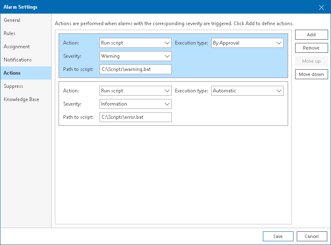Screen dimensions: 331x245
Task: Save the alarm settings
Action: point(278,236)
